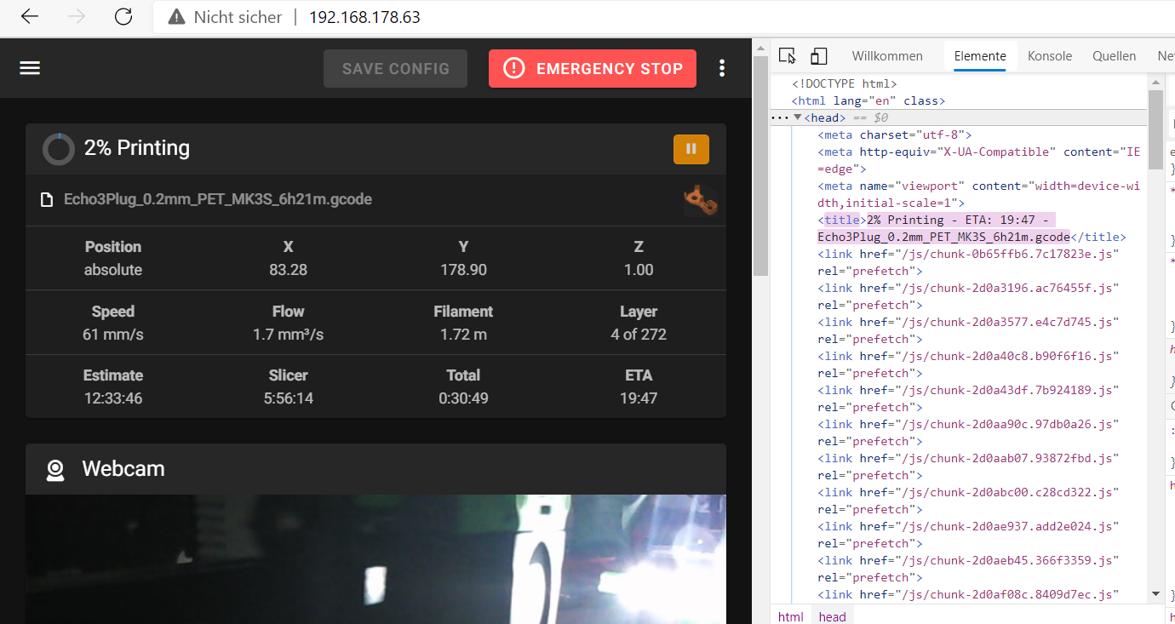Click the Estimate time 12:33:46

coord(113,398)
